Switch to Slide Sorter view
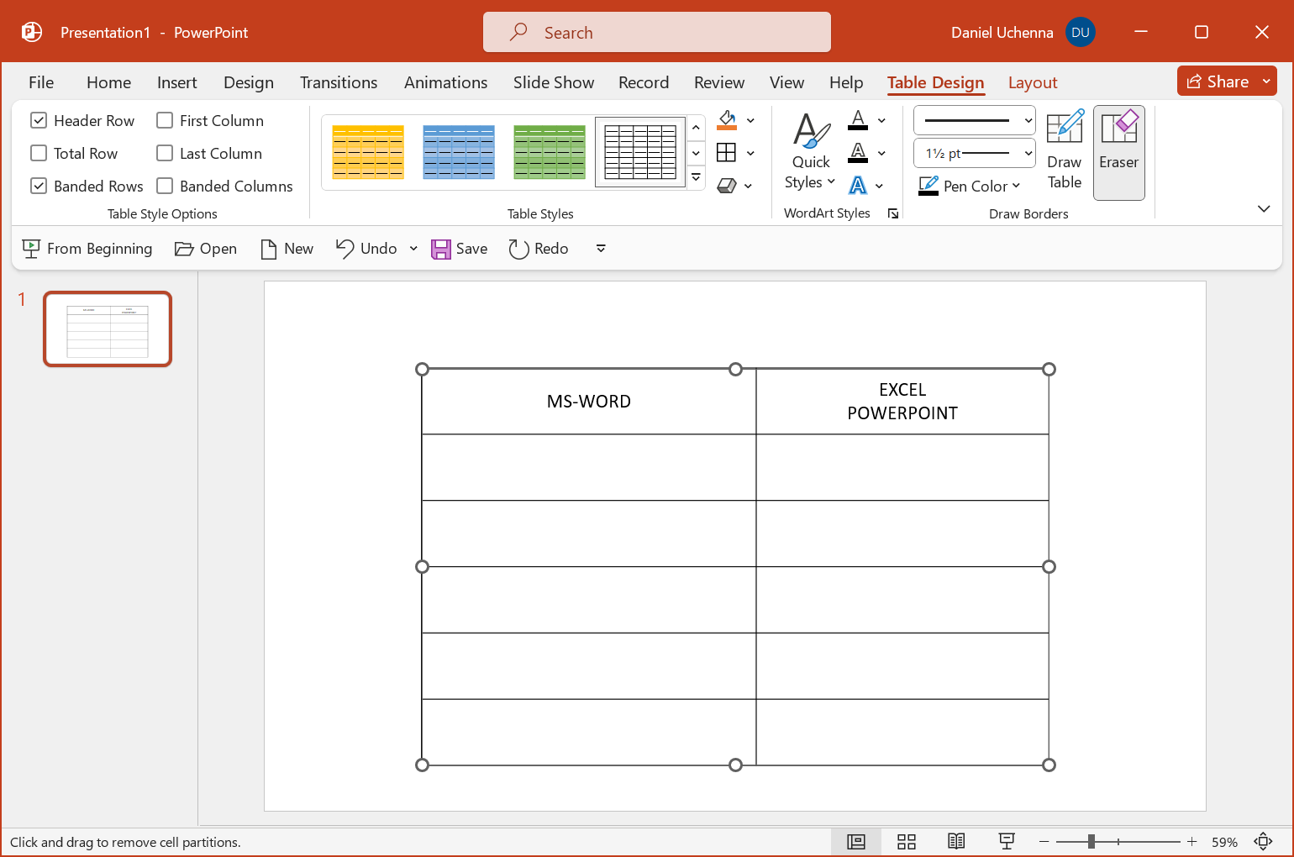 tap(906, 842)
